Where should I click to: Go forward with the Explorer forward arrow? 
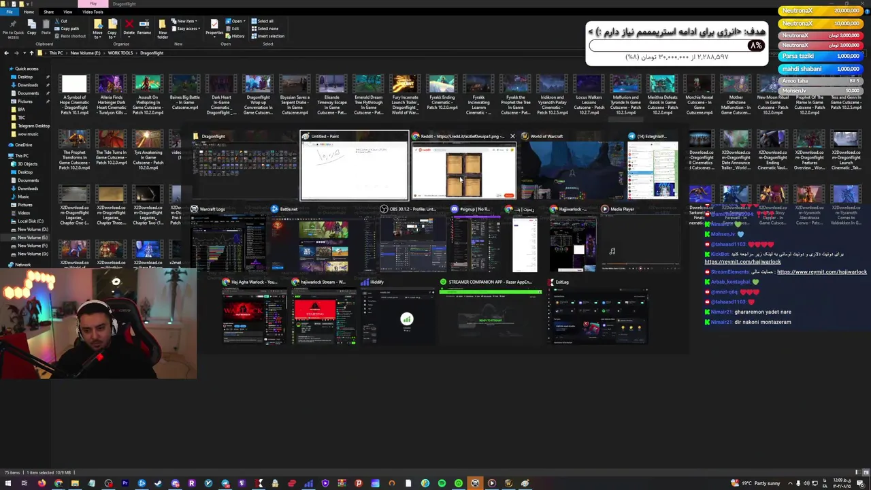(16, 53)
